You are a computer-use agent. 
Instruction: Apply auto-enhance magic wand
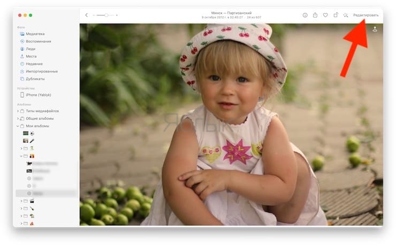point(346,15)
